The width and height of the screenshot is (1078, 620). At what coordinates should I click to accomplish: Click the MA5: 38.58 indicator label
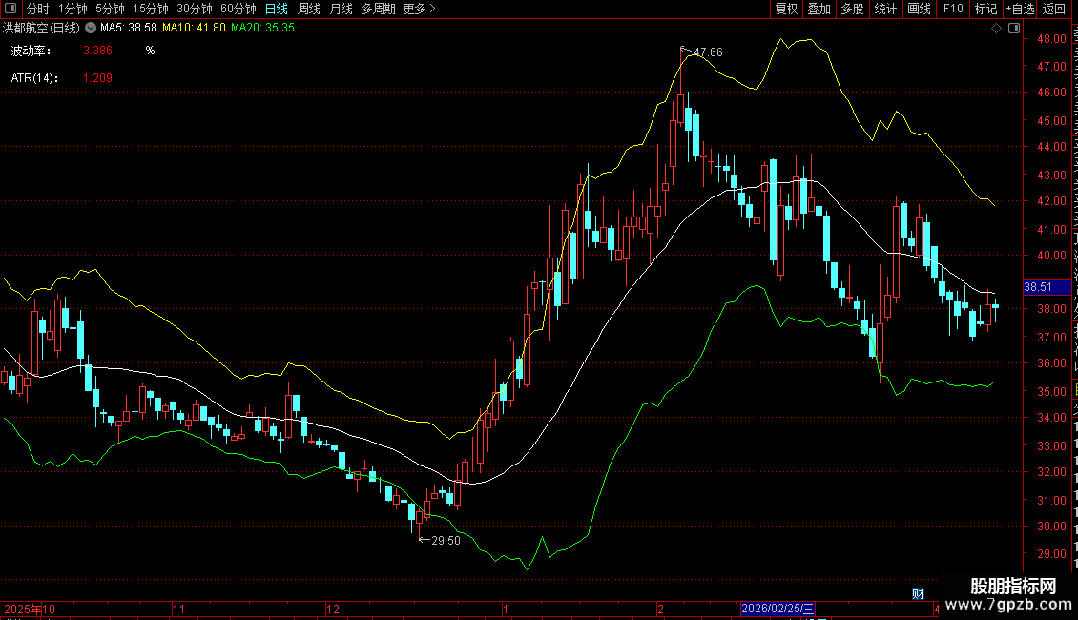(129, 29)
